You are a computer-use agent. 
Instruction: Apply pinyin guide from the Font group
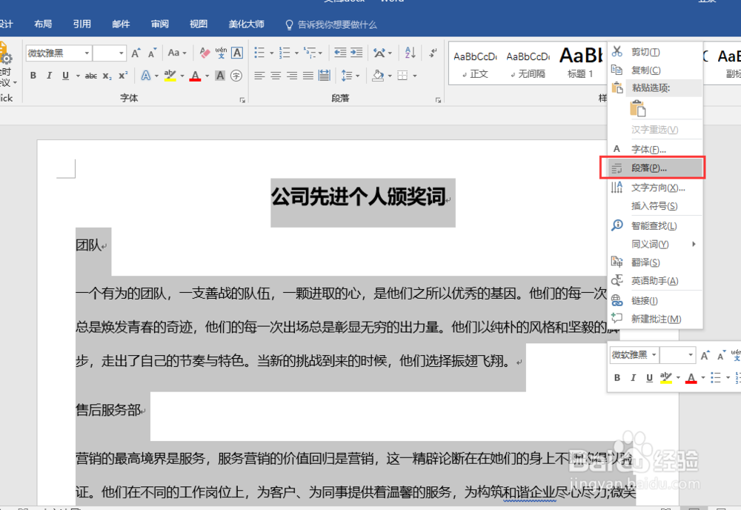pyautogui.click(x=222, y=53)
